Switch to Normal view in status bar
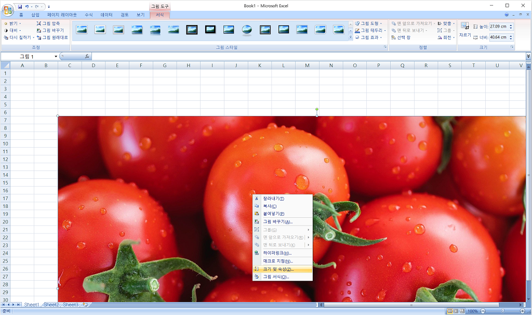This screenshot has width=532, height=315. coord(450,311)
